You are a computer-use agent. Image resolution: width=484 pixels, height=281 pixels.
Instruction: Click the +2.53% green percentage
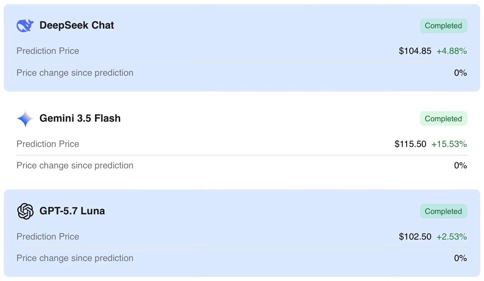[x=452, y=237]
